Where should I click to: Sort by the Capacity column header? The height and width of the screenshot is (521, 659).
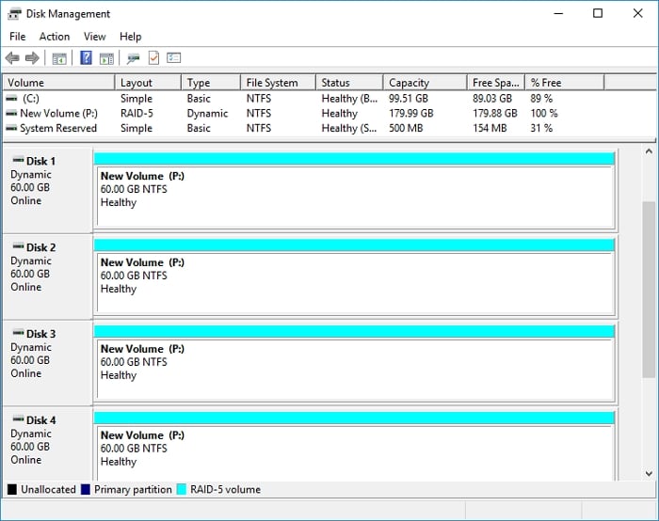[x=424, y=83]
